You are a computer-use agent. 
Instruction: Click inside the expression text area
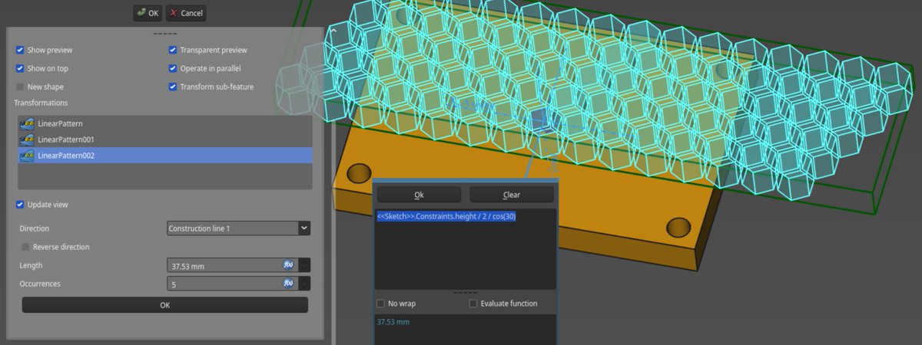465,253
